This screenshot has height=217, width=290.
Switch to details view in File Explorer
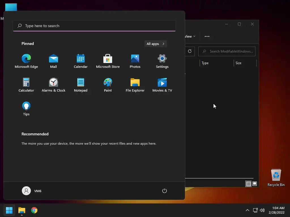[x=248, y=184]
